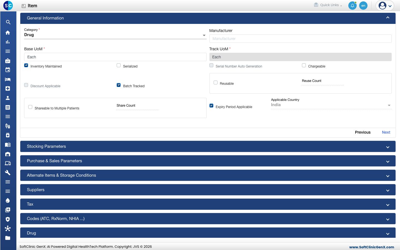Open the wrench tools icon
The image size is (400, 250).
8,172
